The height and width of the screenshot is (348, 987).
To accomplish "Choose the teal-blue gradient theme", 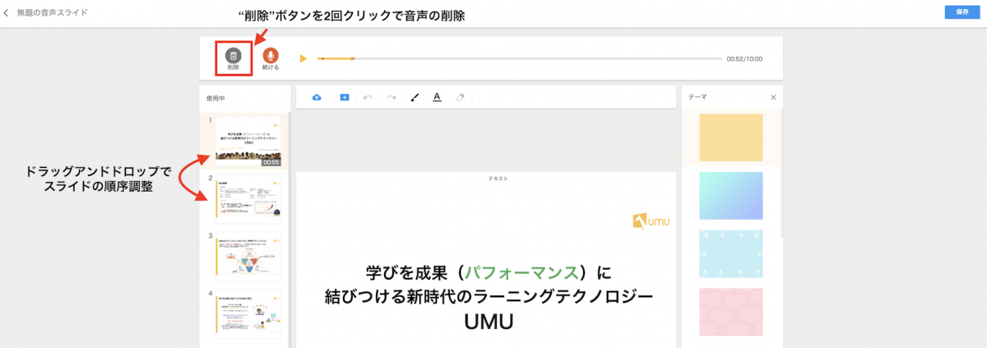I will coord(730,195).
